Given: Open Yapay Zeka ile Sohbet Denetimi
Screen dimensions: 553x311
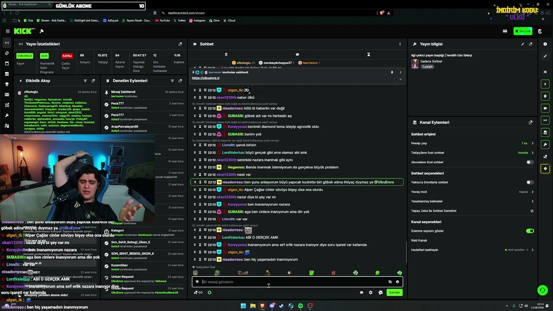Looking at the screenshot, I should (x=472, y=211).
